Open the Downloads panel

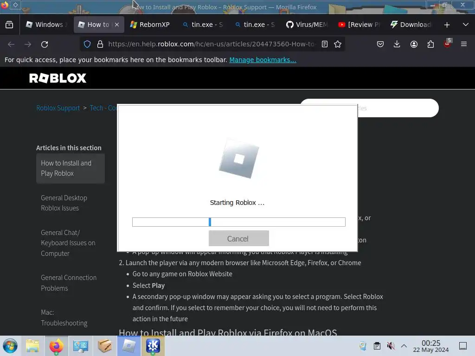pyautogui.click(x=397, y=44)
